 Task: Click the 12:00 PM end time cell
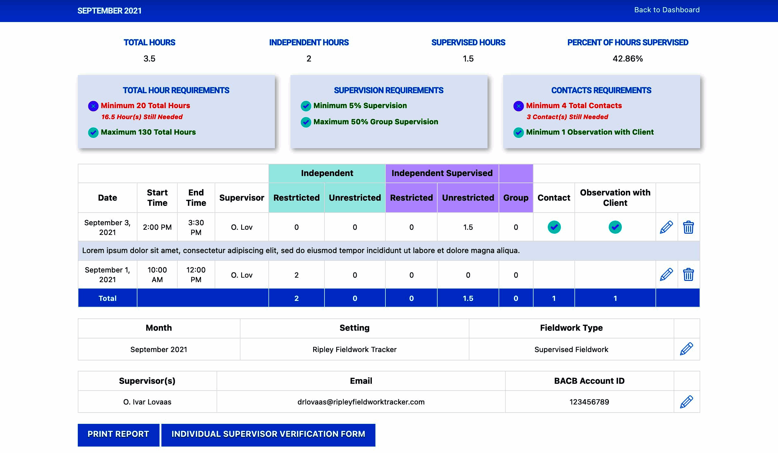(196, 275)
